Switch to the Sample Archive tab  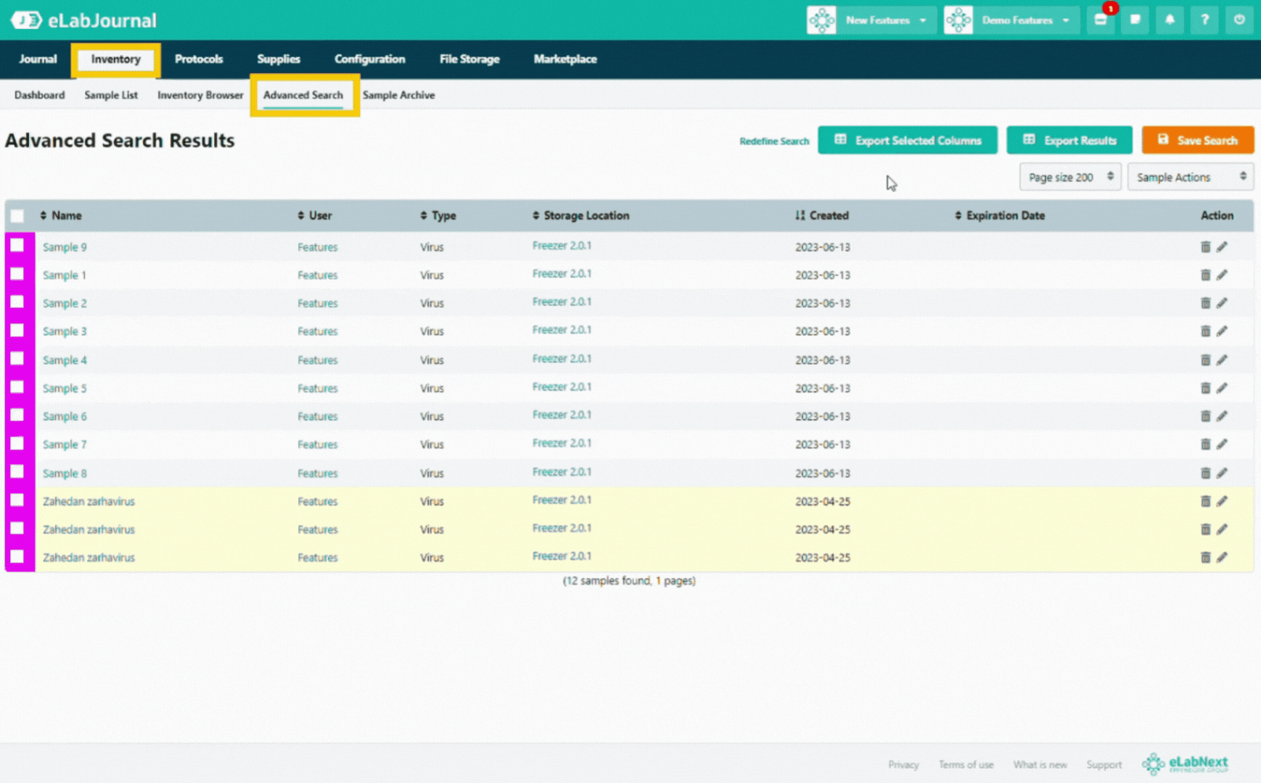click(x=398, y=95)
